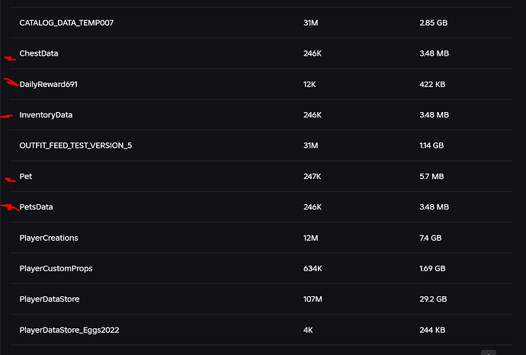Image resolution: width=526 pixels, height=355 pixels.
Task: Click the 12K count for DailyReward691
Action: pos(310,84)
